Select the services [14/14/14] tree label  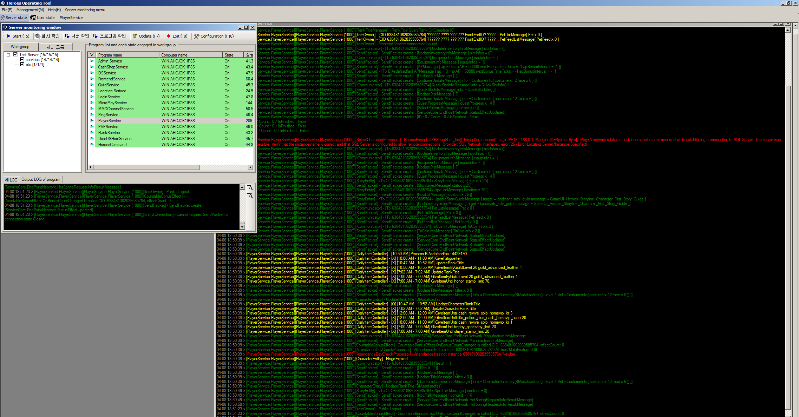click(x=42, y=60)
